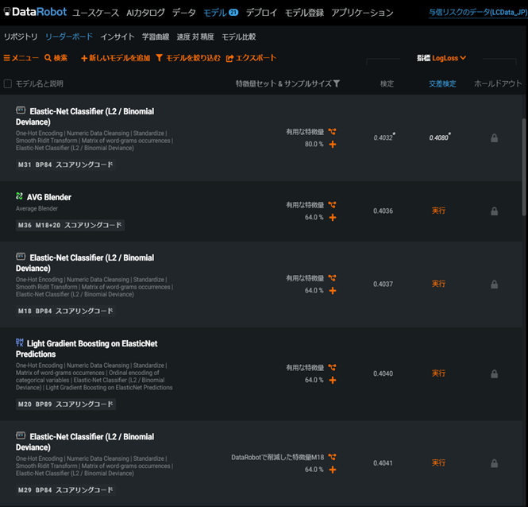The image size is (528, 507).
Task: Click the エクスポート button
Action: click(x=251, y=58)
